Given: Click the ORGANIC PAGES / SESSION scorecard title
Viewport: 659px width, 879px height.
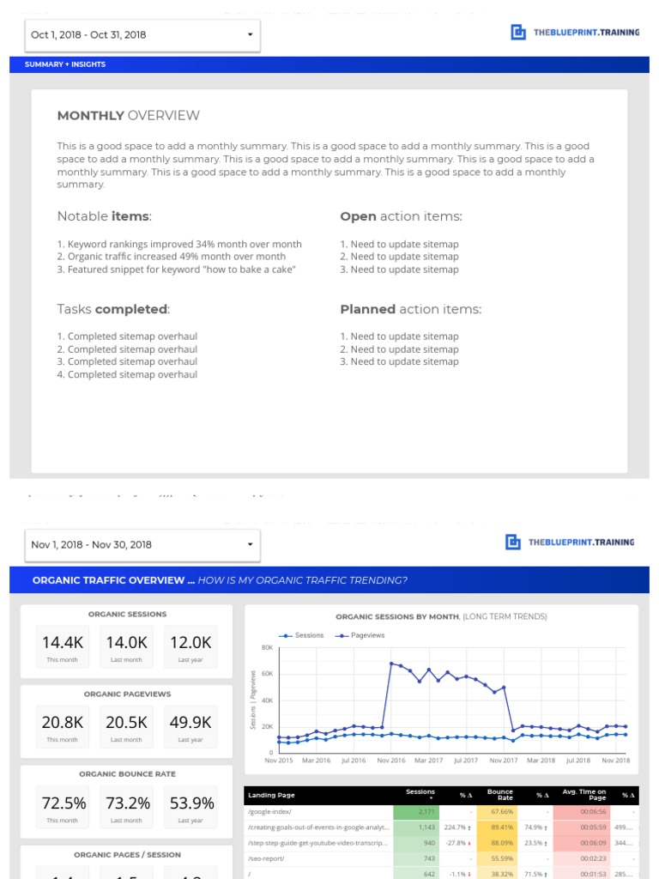Looking at the screenshot, I should point(127,854).
